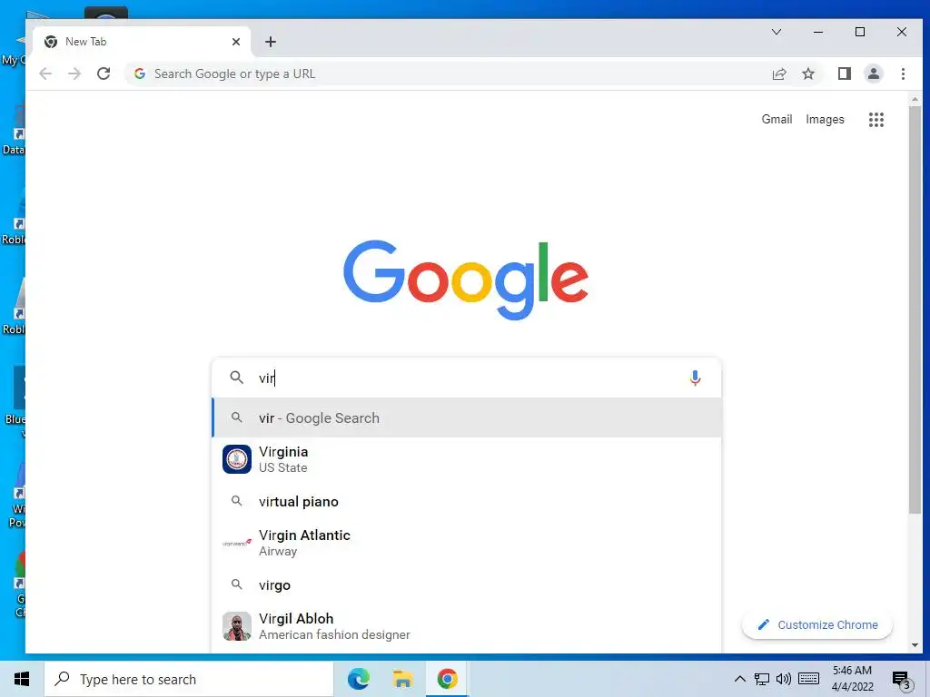Viewport: 930px width, 697px height.
Task: Click the Virgin Atlantic logo thumbnail
Action: pos(237,543)
